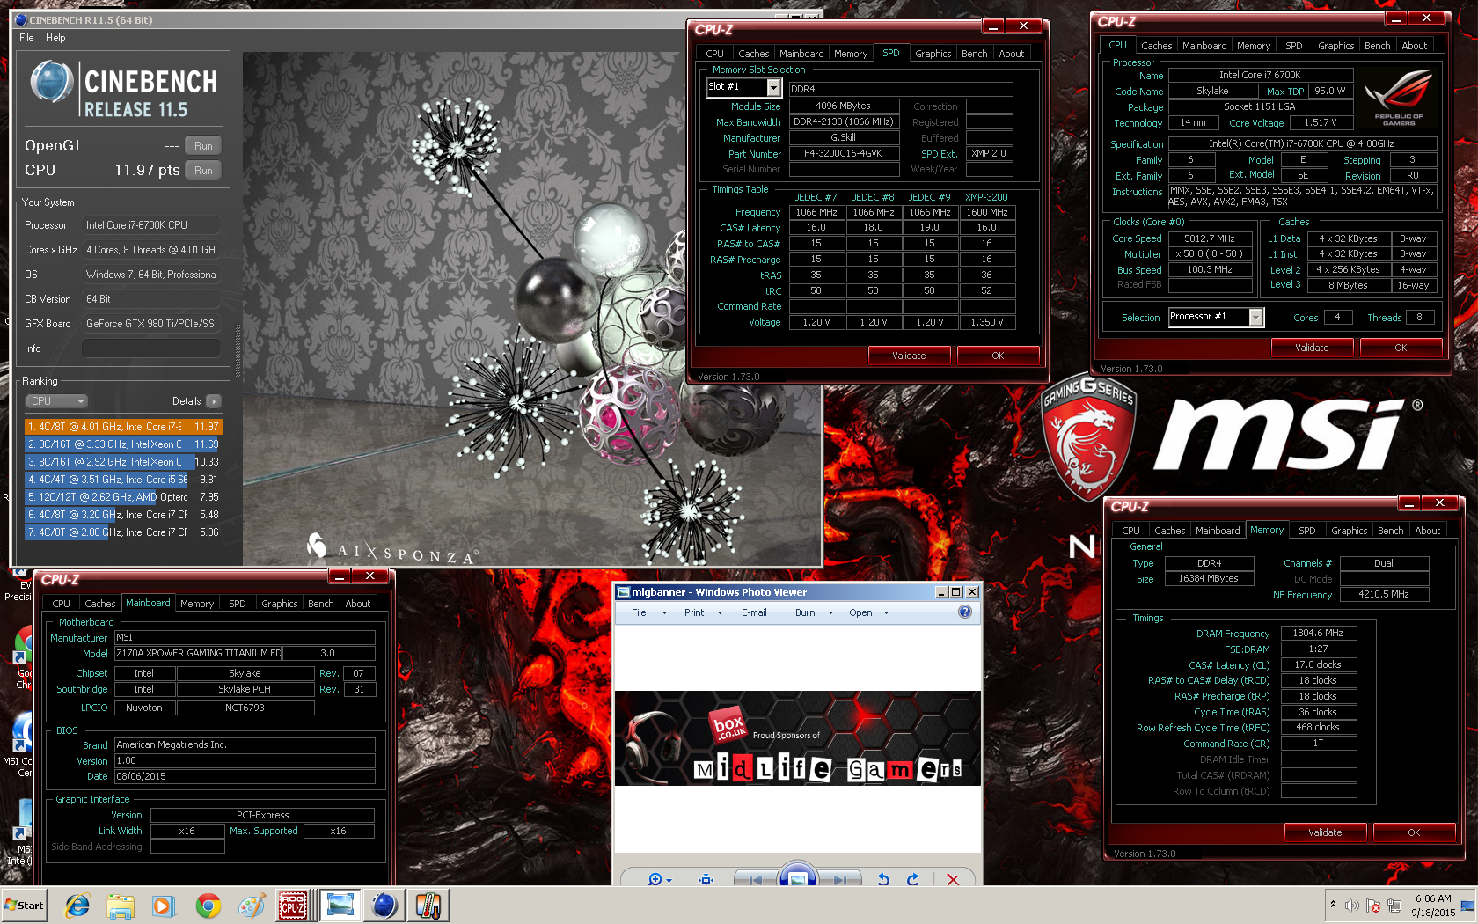Open the Start menu

tap(25, 905)
